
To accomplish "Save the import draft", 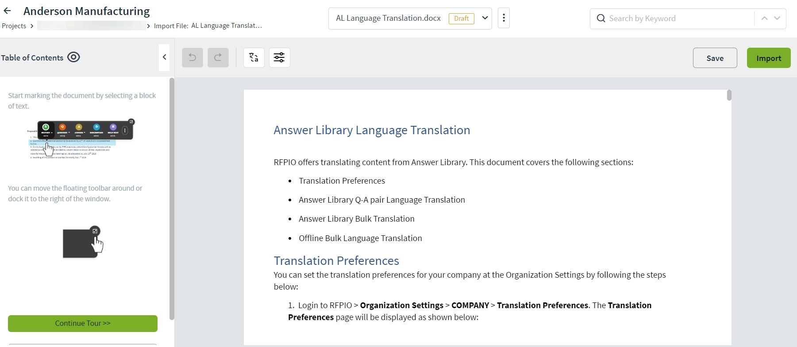I will [x=715, y=58].
